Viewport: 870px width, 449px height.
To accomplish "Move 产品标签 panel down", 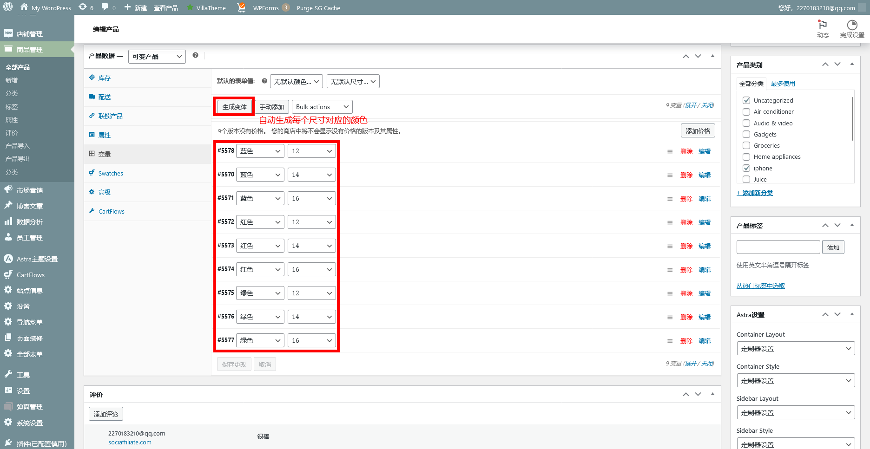I will click(837, 225).
